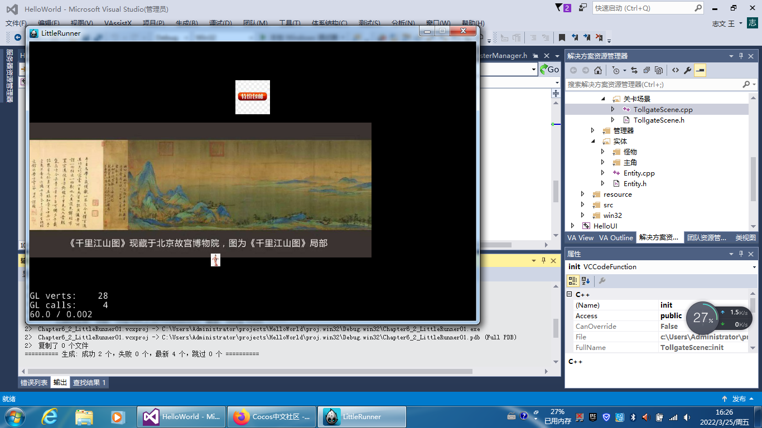Collapse all nodes in Solution Explorer
The image size is (762, 428).
pyautogui.click(x=647, y=70)
